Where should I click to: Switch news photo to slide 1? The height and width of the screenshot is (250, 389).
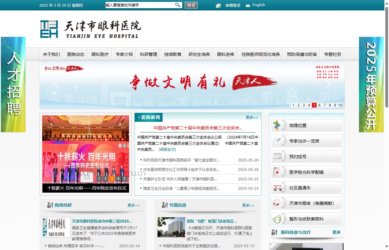point(99,179)
